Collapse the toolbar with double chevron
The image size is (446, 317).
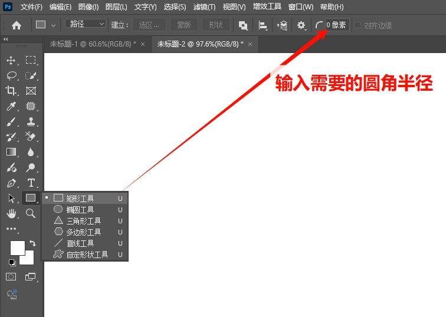tap(6, 39)
